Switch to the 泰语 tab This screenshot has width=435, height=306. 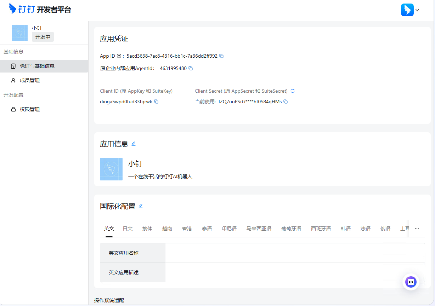pyautogui.click(x=207, y=229)
